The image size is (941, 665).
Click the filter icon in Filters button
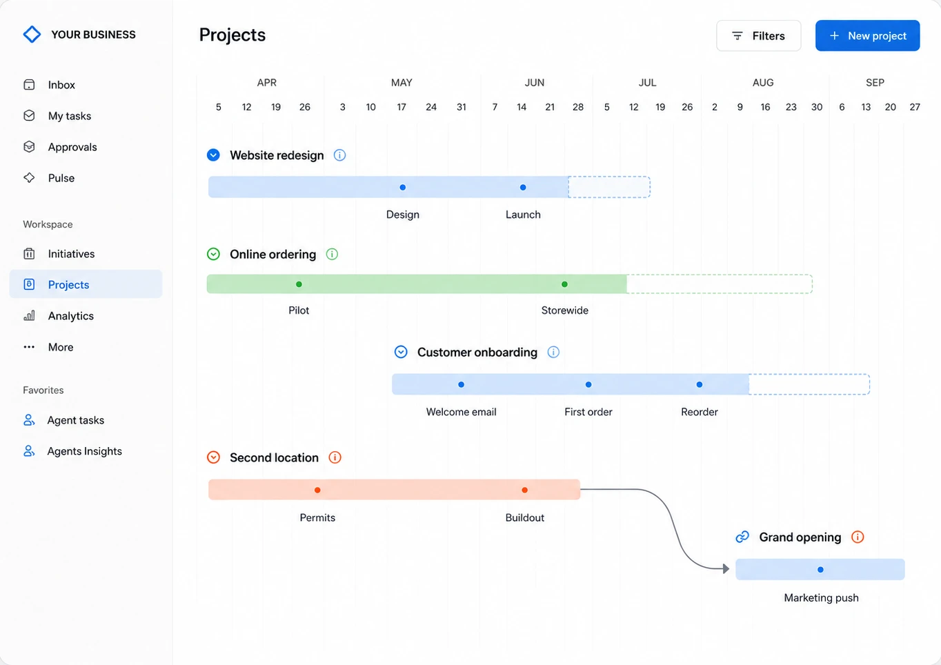pyautogui.click(x=737, y=36)
